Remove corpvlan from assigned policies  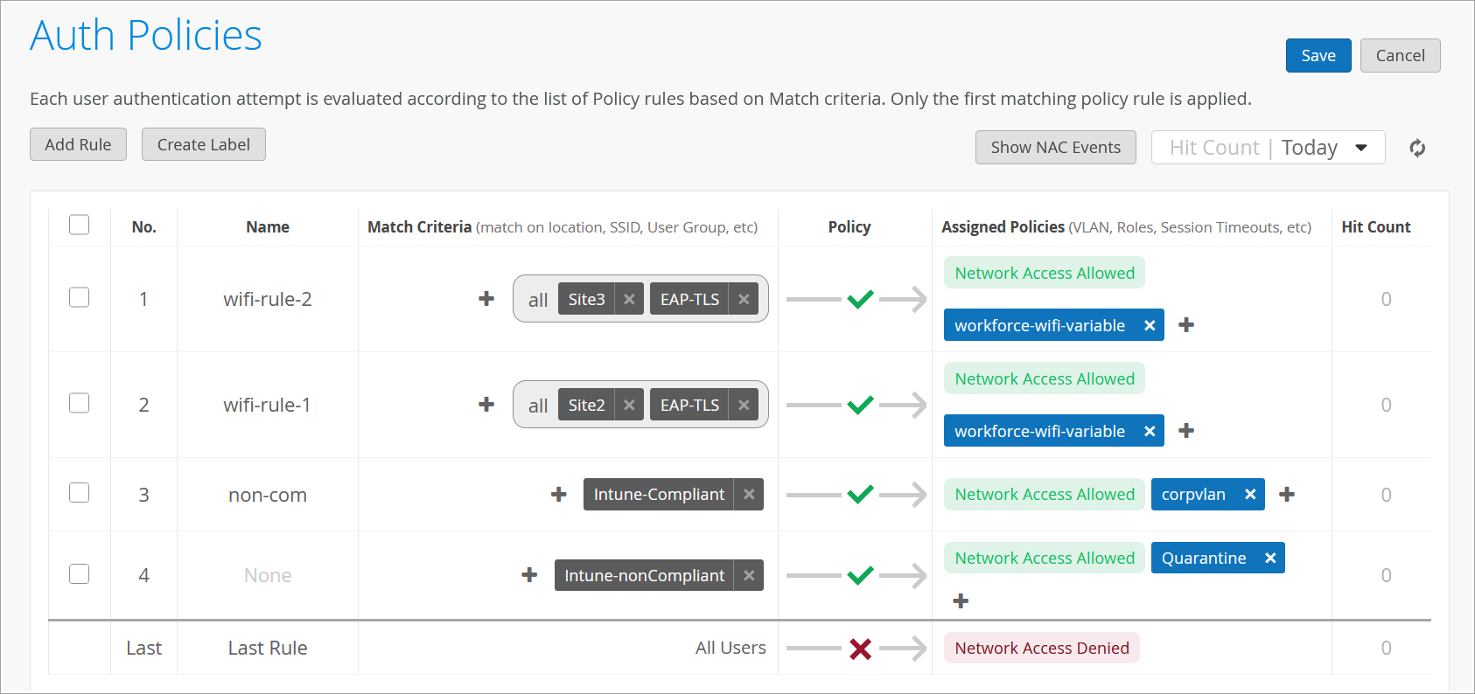coord(1250,495)
